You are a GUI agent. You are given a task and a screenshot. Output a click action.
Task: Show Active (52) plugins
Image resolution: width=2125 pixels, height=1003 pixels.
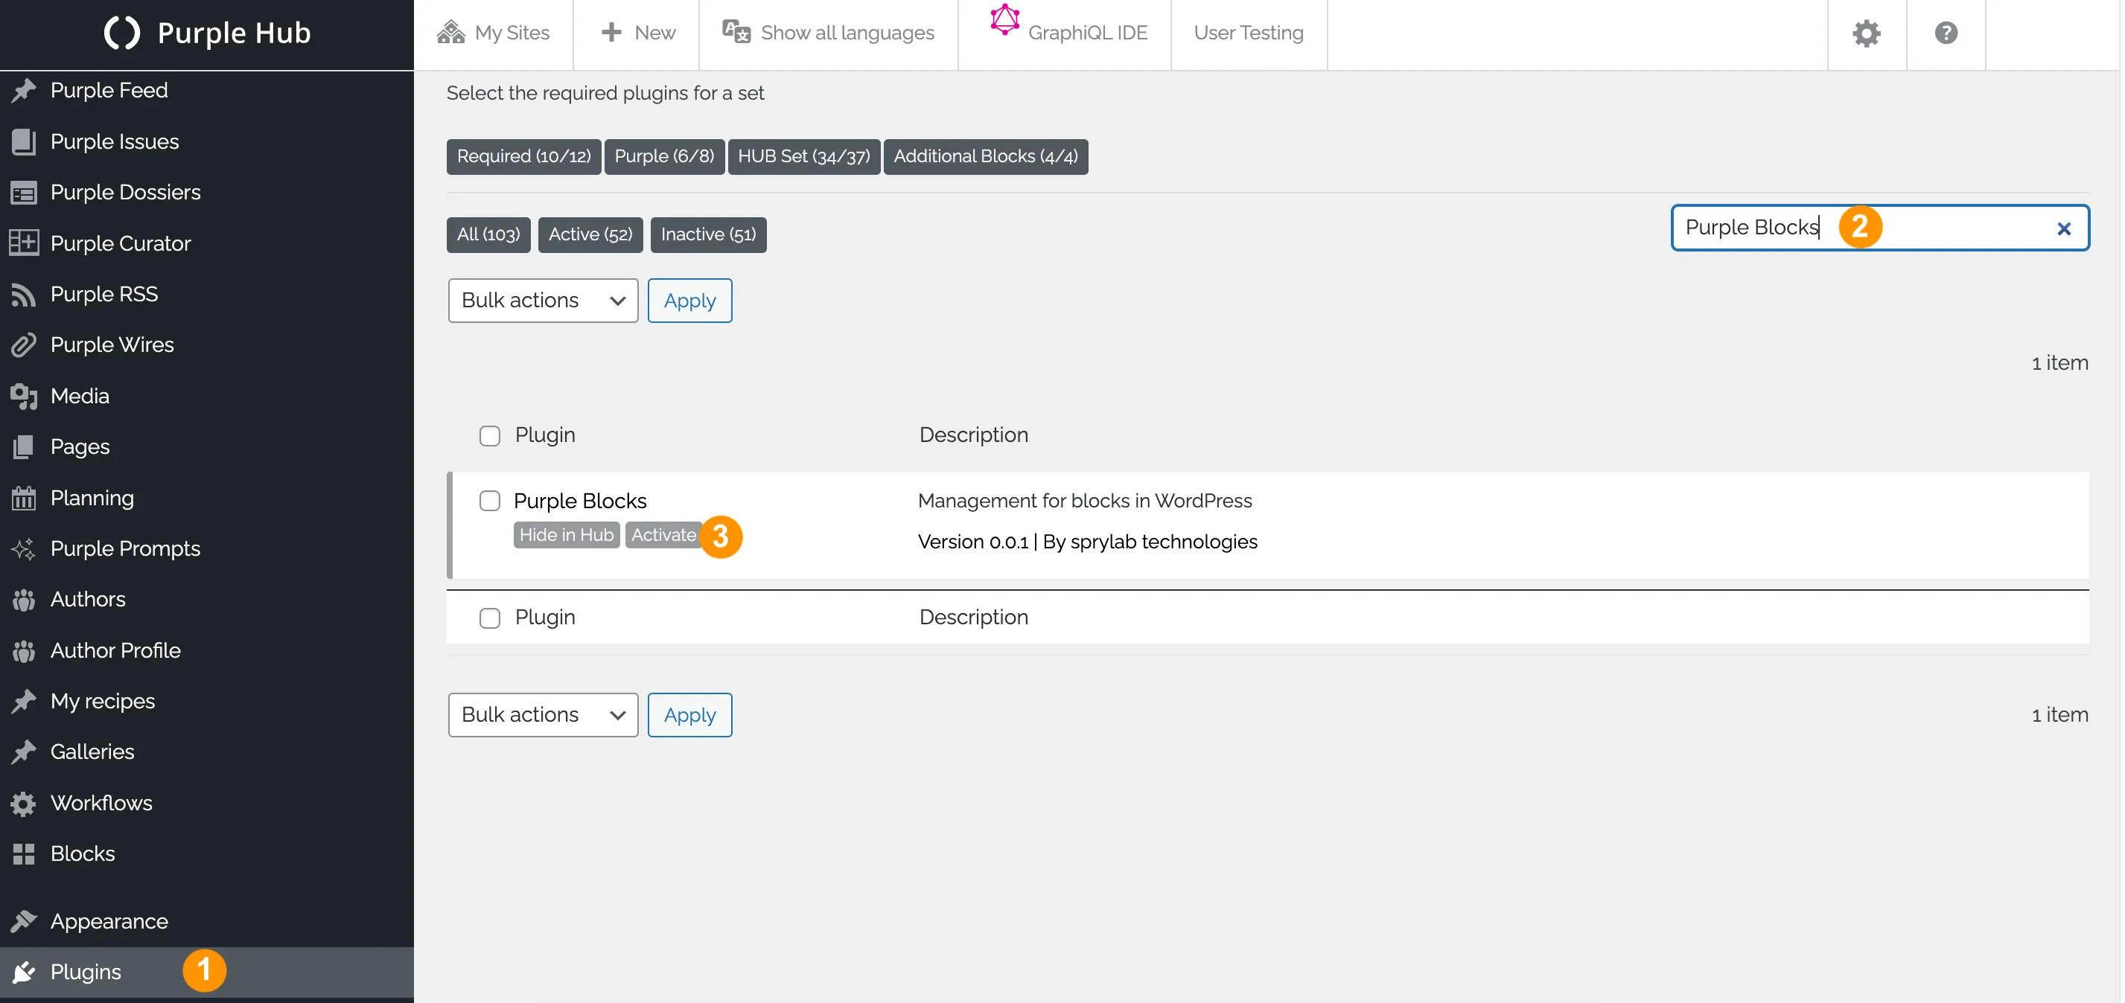(590, 235)
